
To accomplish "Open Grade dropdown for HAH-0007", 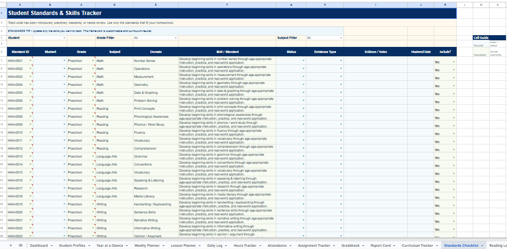I will pyautogui.click(x=92, y=109).
